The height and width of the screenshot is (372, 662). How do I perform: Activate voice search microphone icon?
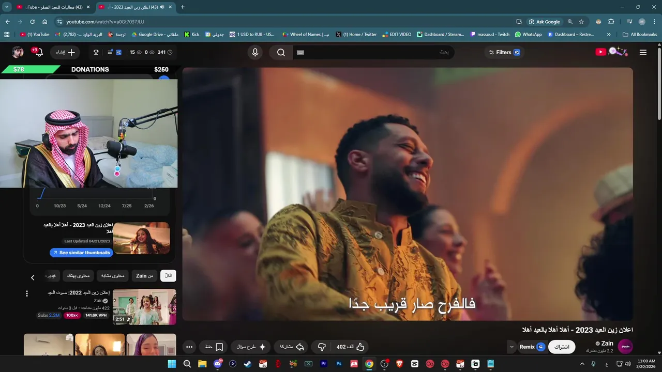tap(255, 52)
